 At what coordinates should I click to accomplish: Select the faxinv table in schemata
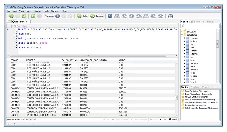(192, 60)
